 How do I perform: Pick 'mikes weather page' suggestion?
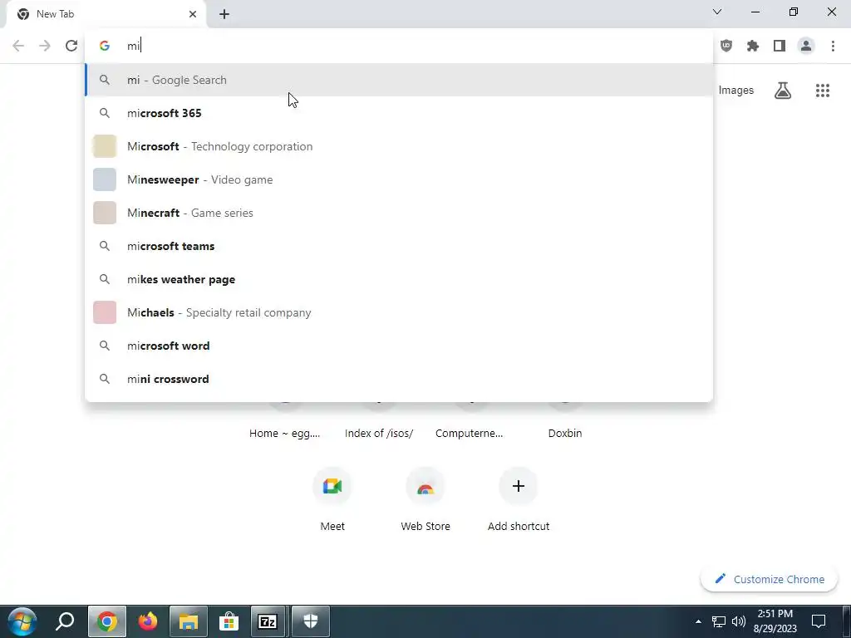[399, 279]
